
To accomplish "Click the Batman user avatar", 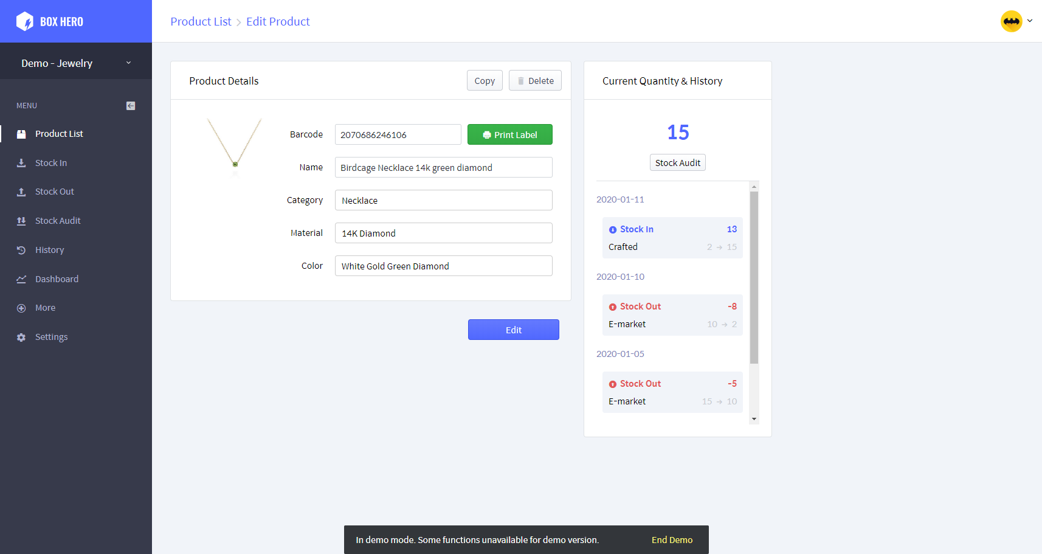I will point(1012,21).
